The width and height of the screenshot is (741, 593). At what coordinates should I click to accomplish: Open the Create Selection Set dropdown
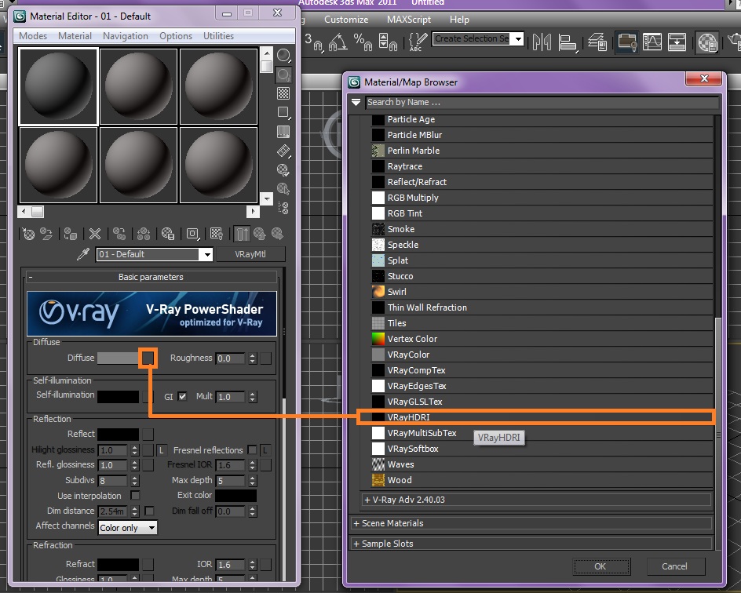(518, 38)
